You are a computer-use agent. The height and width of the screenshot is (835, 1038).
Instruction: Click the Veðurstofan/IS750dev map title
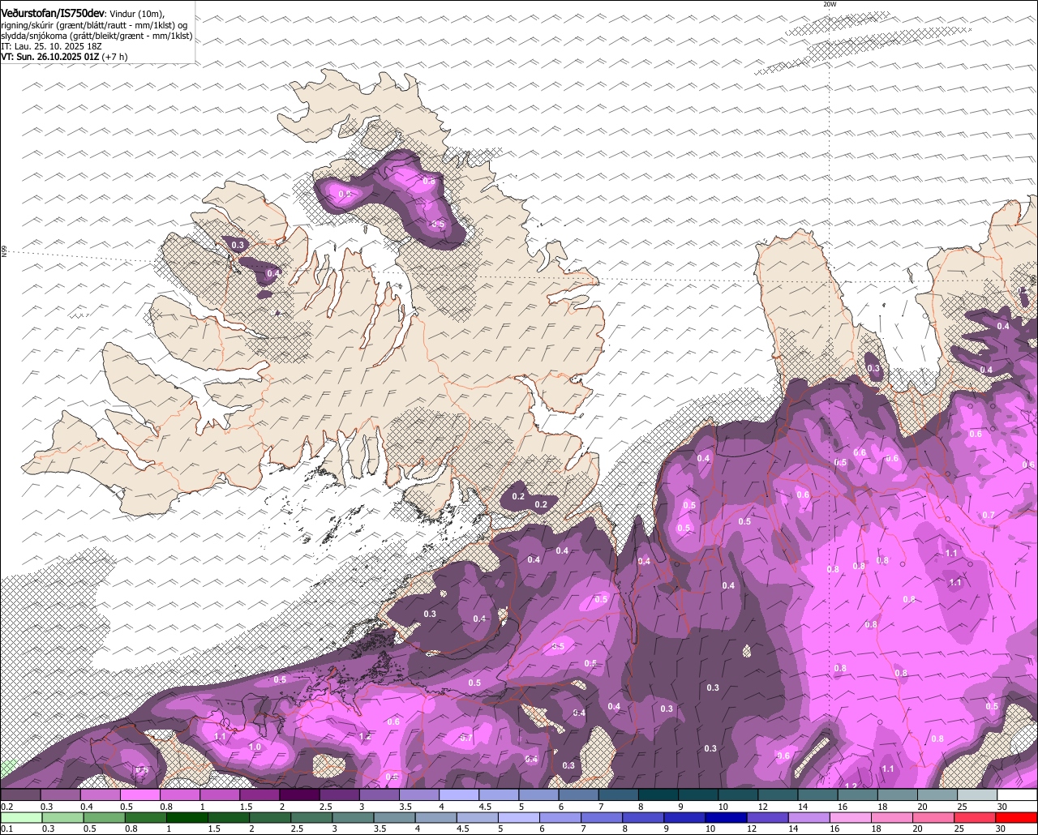tap(53, 14)
